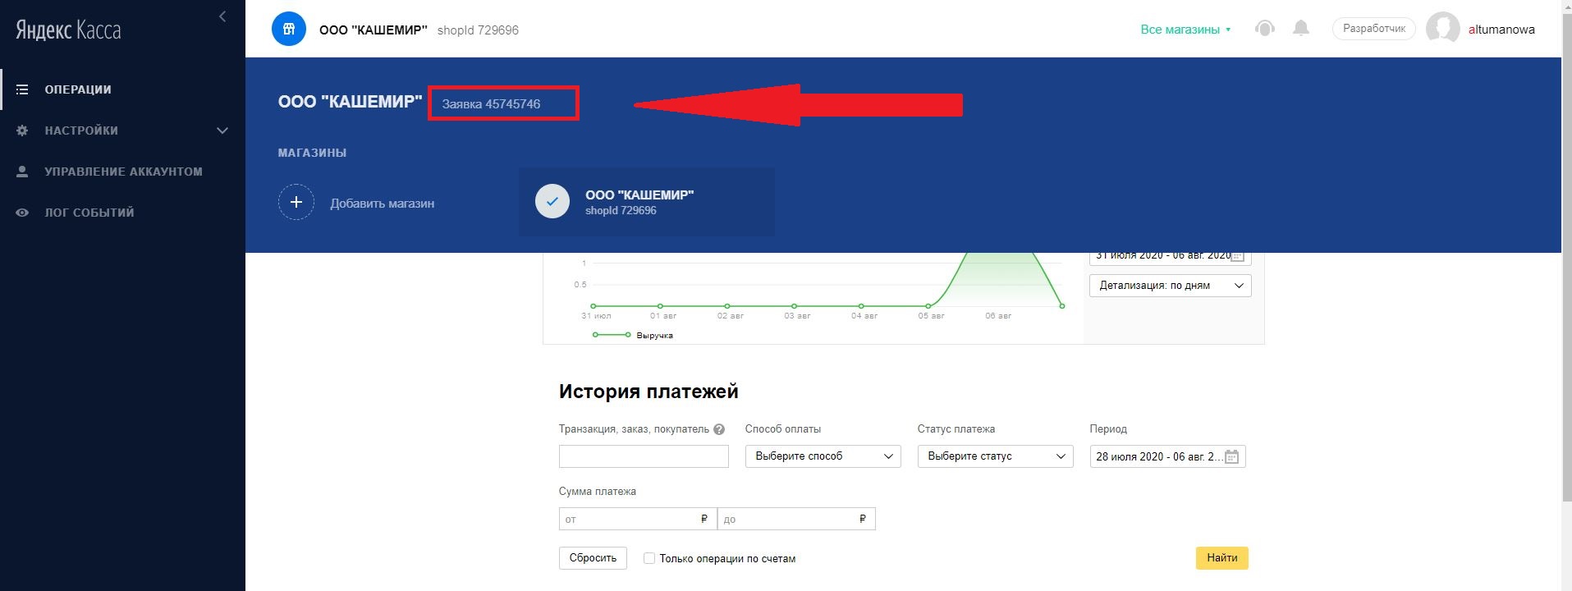The width and height of the screenshot is (1572, 591).
Task: Open Детализация: по дням dropdown
Action: [1171, 286]
